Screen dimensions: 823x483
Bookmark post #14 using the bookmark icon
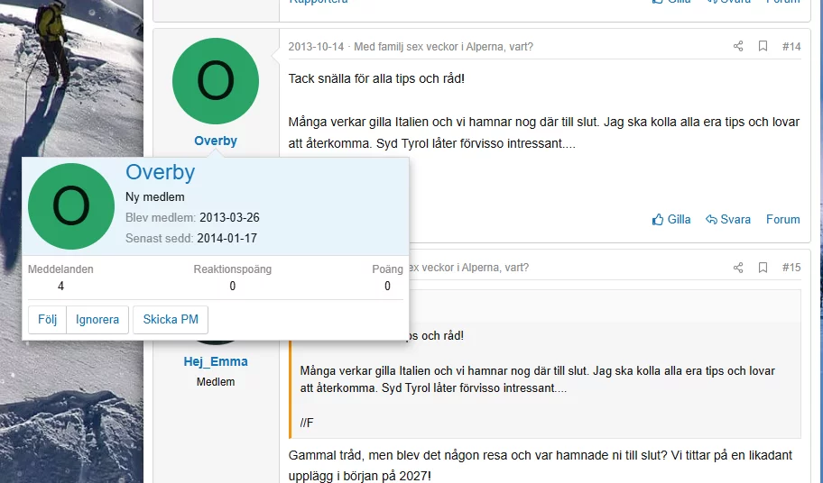coord(763,46)
